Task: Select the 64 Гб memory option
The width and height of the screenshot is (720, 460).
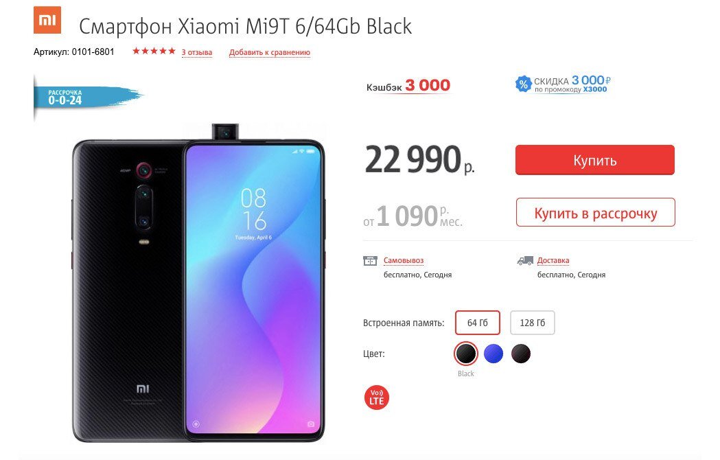Action: pos(478,323)
